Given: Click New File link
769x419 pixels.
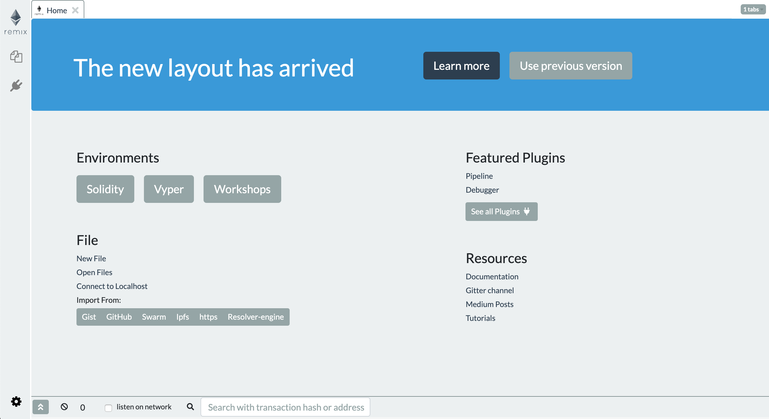Looking at the screenshot, I should point(91,259).
